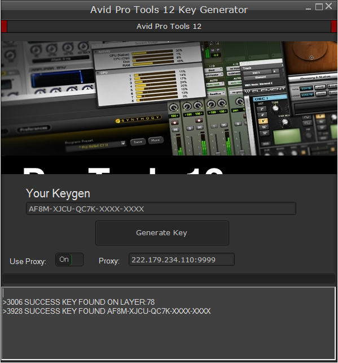Click the 'Proxy:' label
Screen dimensions: 338x363
tap(109, 261)
